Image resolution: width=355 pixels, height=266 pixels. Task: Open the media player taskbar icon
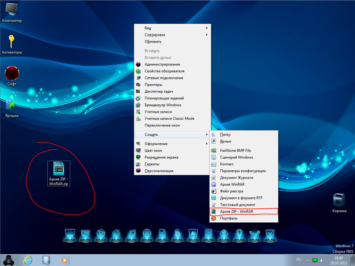65,260
